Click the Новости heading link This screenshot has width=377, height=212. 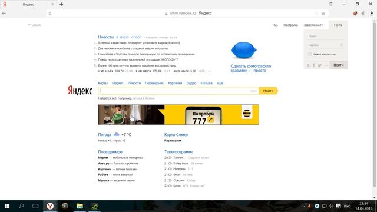(x=106, y=37)
